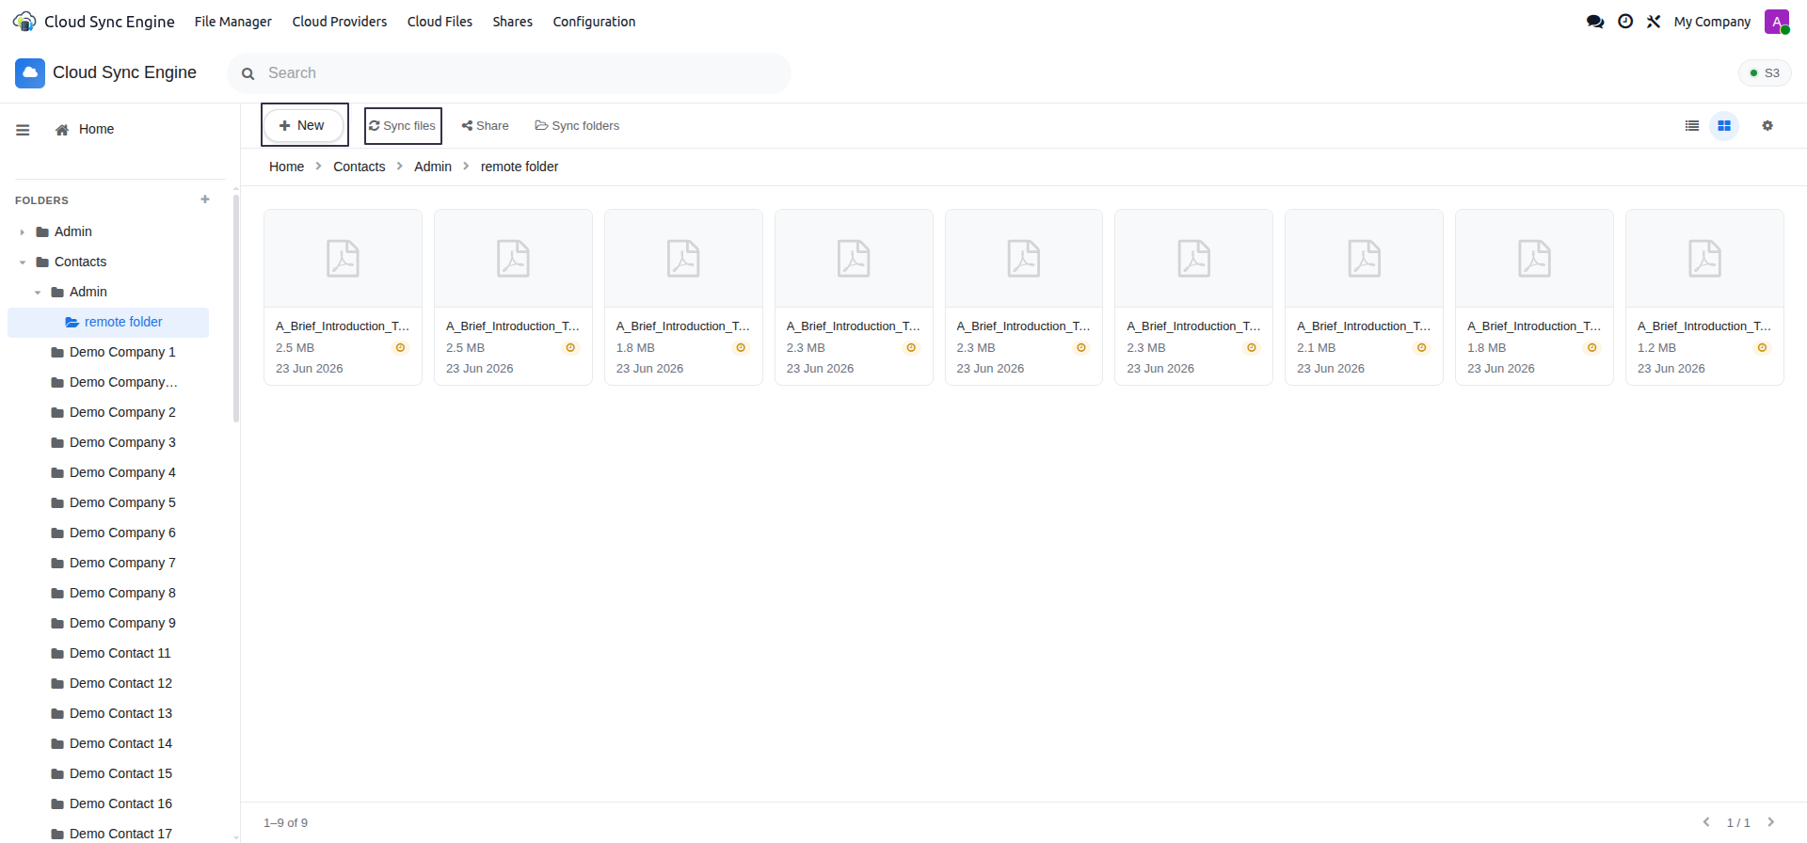
Task: Open the Cloud Providers menu
Action: 340,22
